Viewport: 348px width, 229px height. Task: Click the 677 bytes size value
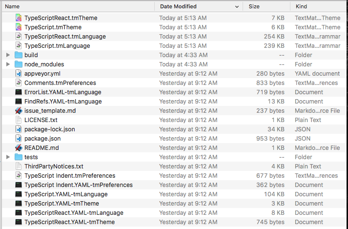point(270,176)
